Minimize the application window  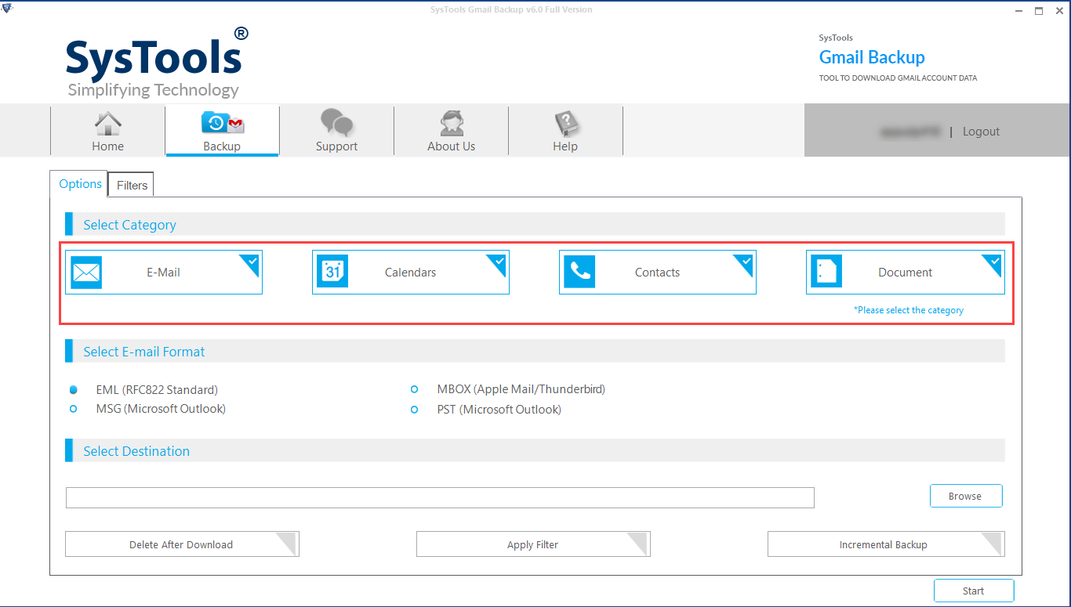(x=1018, y=10)
